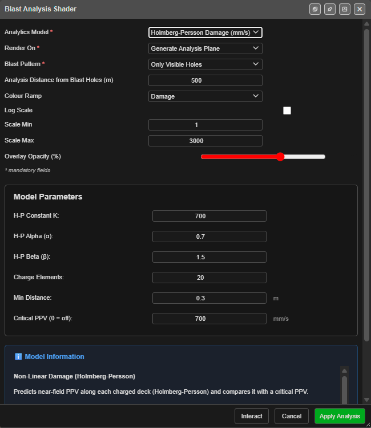The height and width of the screenshot is (428, 371).
Task: Click the Critical PPV input field
Action: click(209, 319)
